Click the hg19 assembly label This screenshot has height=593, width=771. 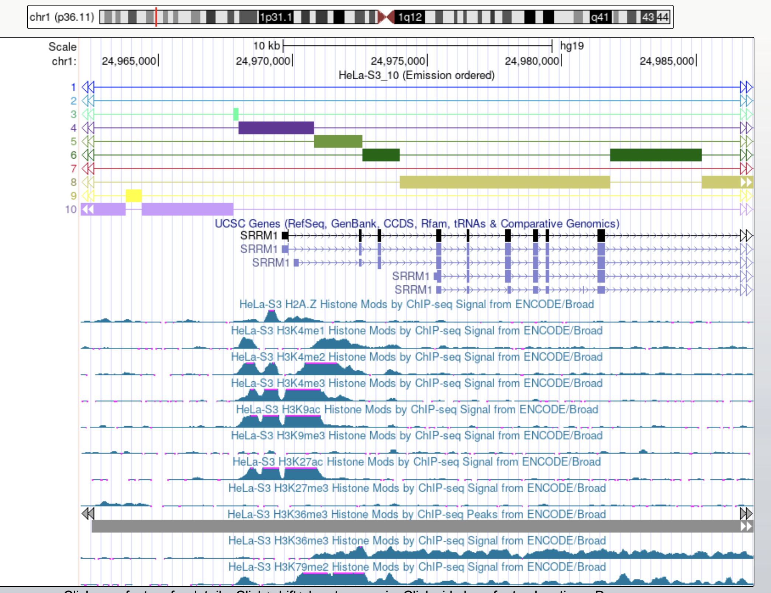point(572,46)
